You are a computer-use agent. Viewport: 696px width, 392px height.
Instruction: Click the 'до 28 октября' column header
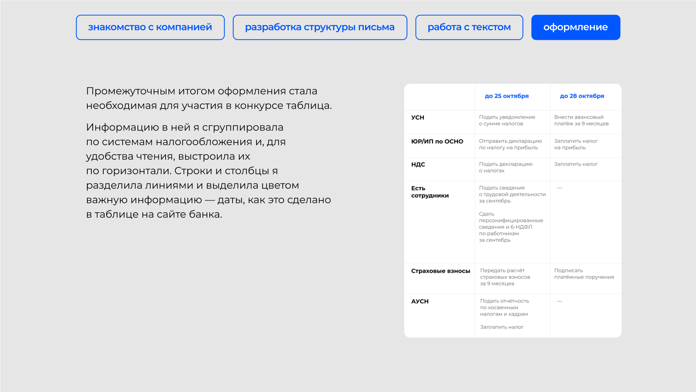click(x=582, y=96)
